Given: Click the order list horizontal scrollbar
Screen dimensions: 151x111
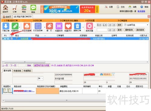Looking at the screenshot, I should click(25, 62).
